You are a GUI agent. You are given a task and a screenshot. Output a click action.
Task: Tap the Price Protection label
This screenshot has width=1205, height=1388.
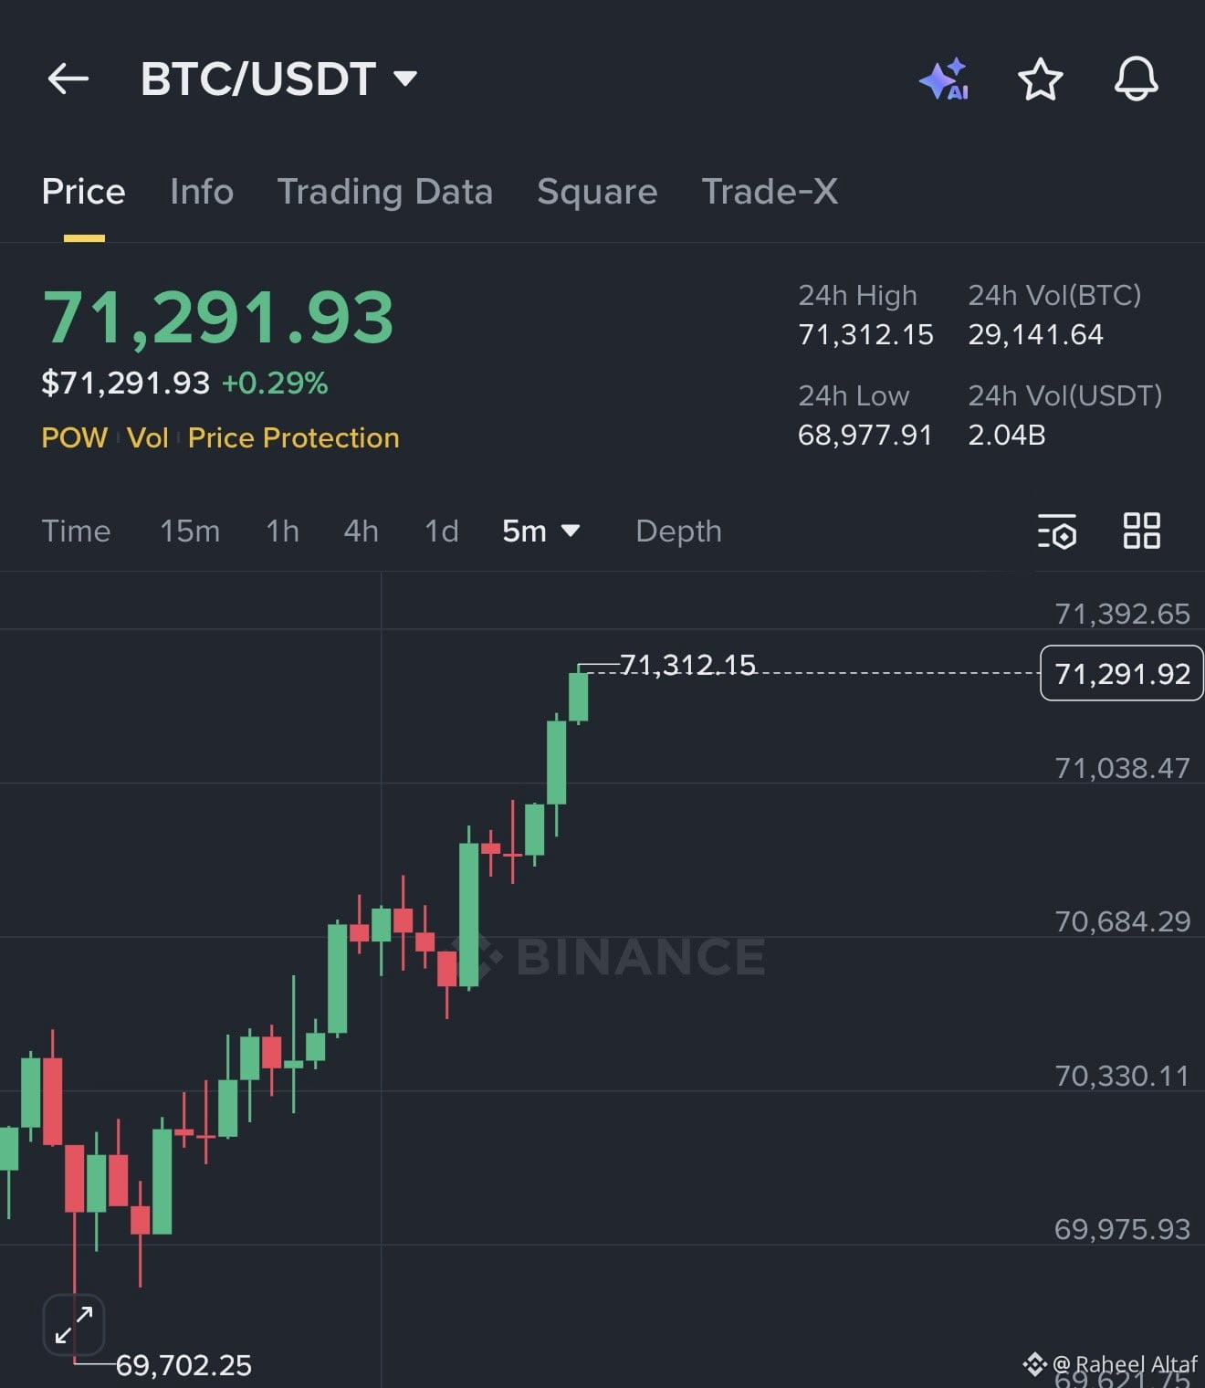(293, 438)
